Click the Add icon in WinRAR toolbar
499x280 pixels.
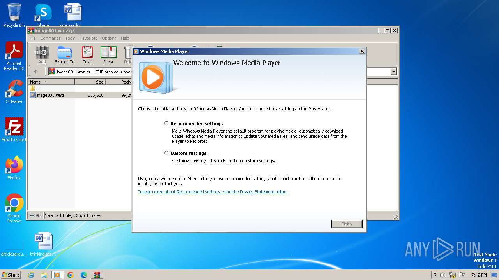pos(42,55)
